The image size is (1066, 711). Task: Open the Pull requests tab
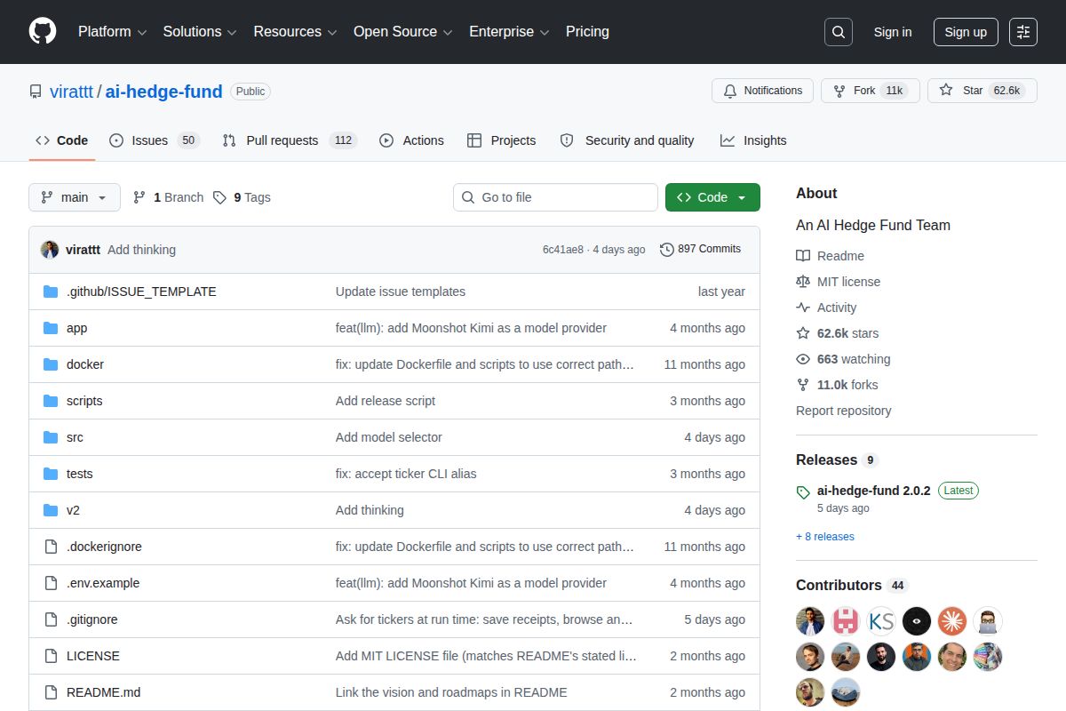click(x=290, y=140)
